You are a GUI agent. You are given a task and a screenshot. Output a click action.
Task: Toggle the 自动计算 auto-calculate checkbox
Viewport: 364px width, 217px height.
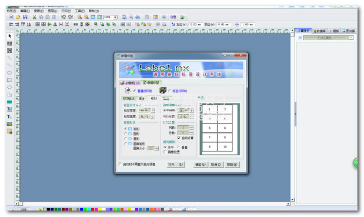pyautogui.click(x=179, y=138)
